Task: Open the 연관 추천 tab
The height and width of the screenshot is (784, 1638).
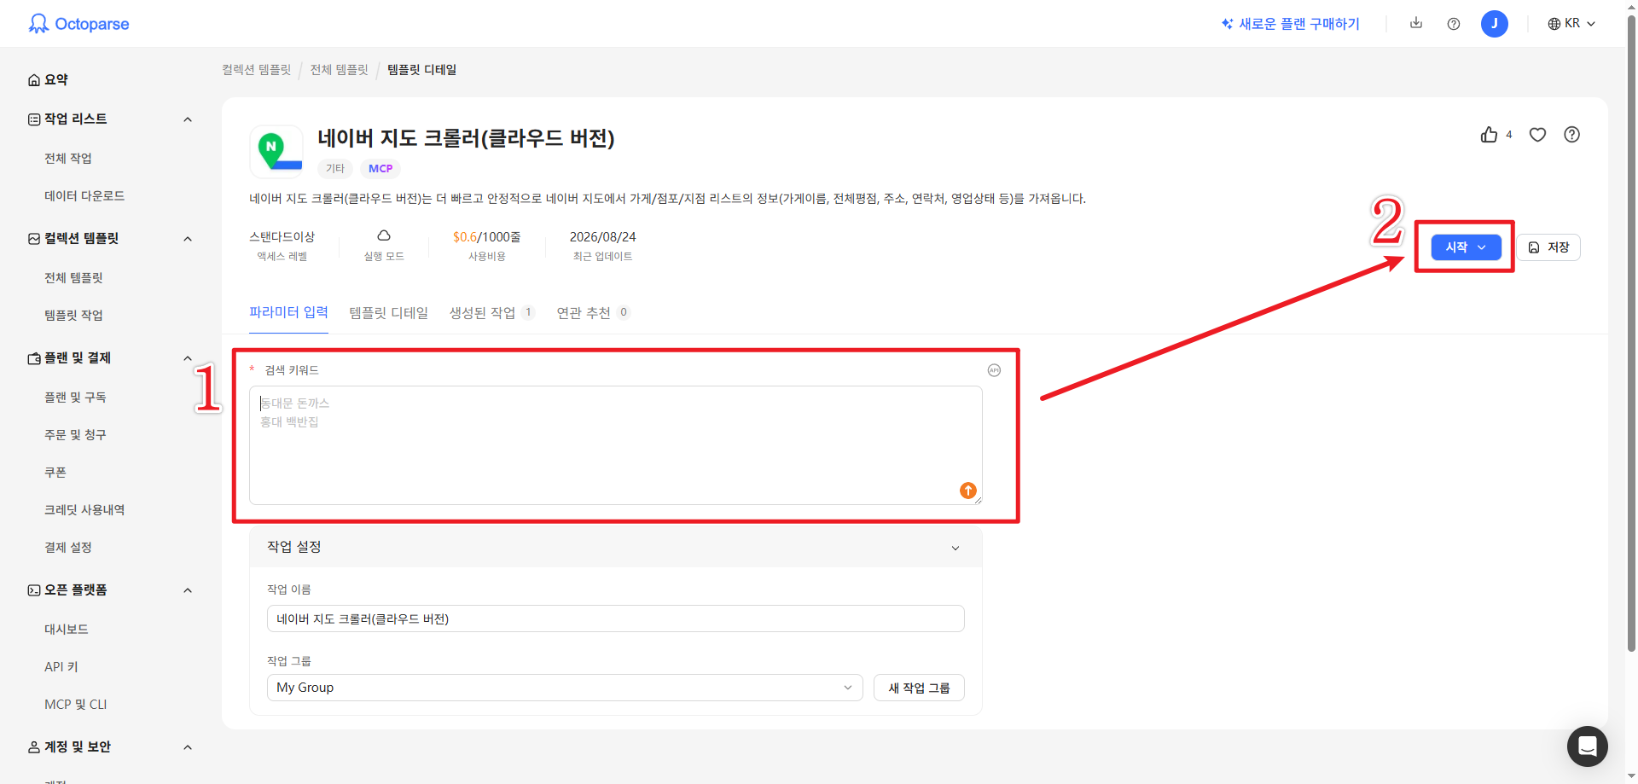Action: click(593, 313)
